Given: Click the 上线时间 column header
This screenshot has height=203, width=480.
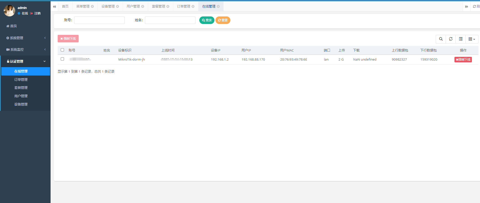Looking at the screenshot, I should pyautogui.click(x=168, y=50).
